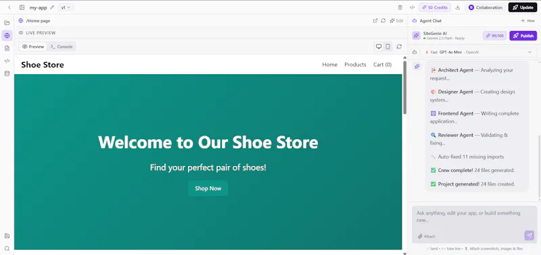
Task: Click the black Update button
Action: tap(522, 7)
